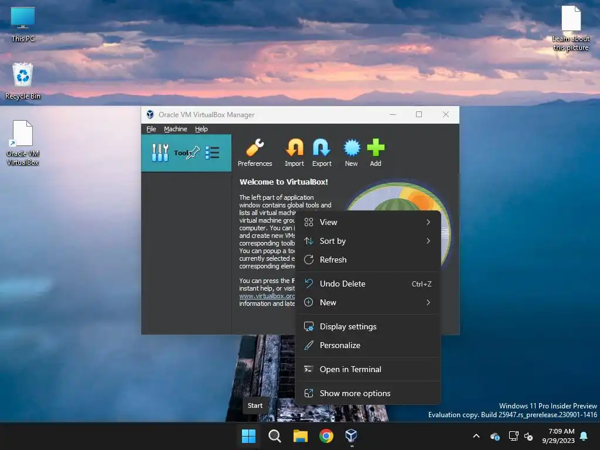
Task: Click the pin icon beside Tools
Action: tap(193, 153)
